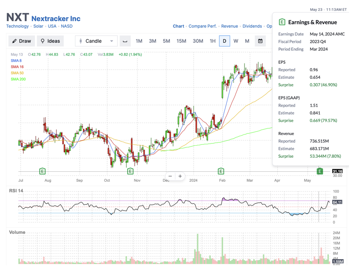Open the calendar date range icon
Screen dimensions: 356x271
pos(260,41)
